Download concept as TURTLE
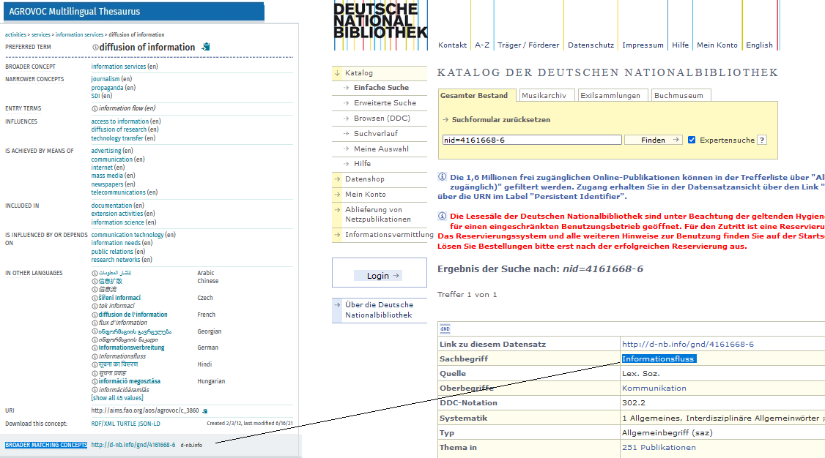The image size is (825, 458). [128, 424]
